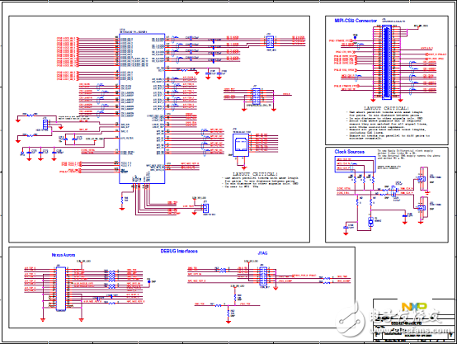Select the crystal oscillator symbol in Clock Sources
Image resolution: width=457 pixels, height=344 pixels.
[370, 222]
